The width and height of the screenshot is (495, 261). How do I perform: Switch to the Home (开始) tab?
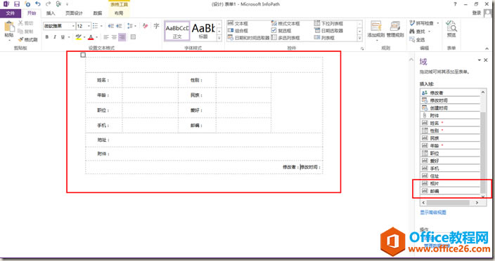32,13
